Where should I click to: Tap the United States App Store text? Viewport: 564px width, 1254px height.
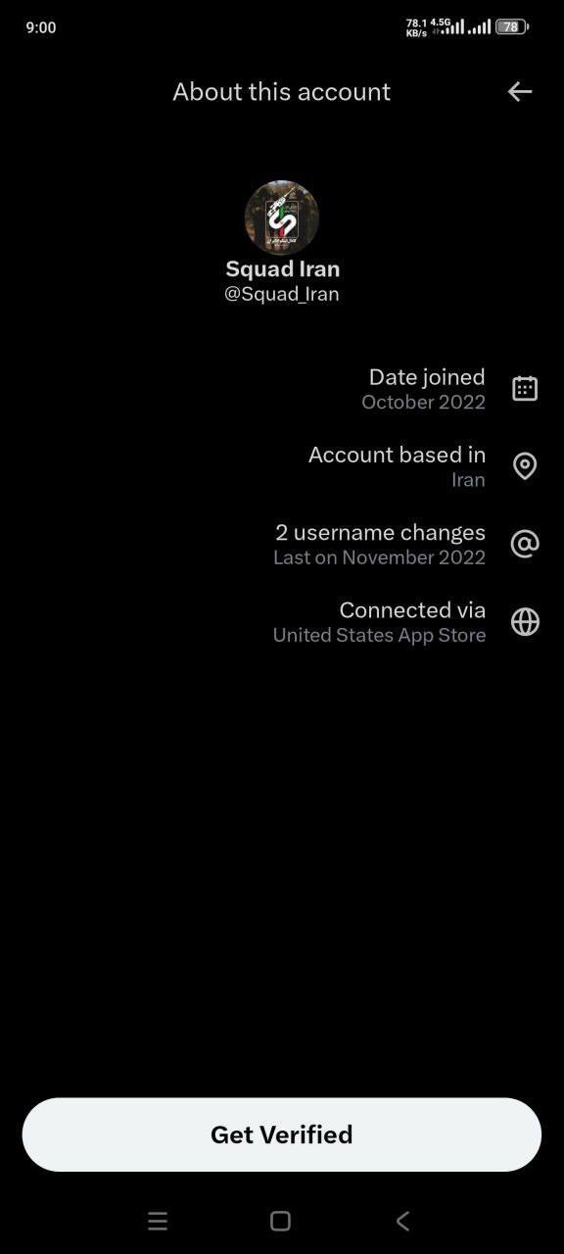379,635
